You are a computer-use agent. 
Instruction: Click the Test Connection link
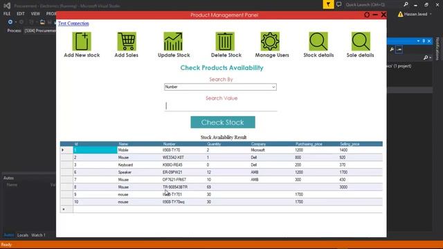(x=73, y=24)
